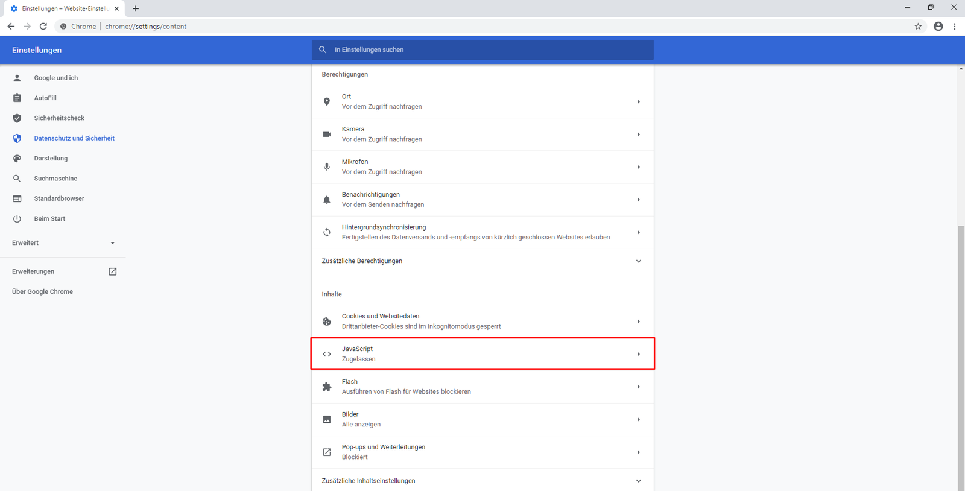Click the location pin icon for Ort
This screenshot has width=965, height=491.
click(326, 101)
